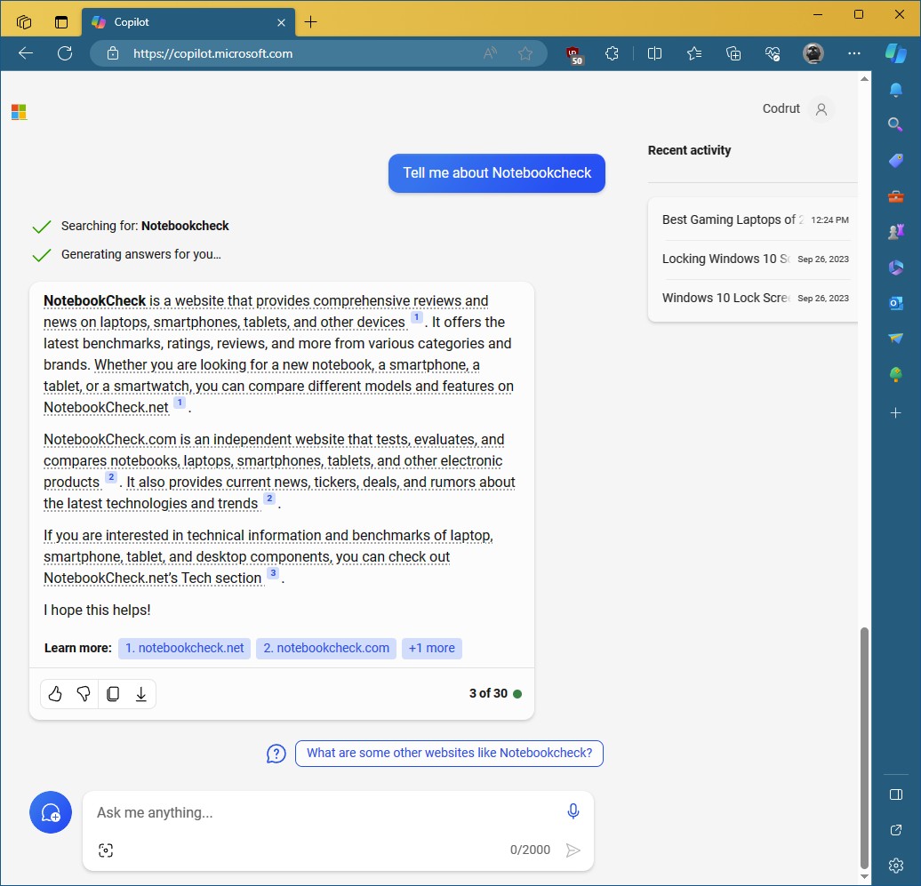
Task: Click the Copilot tab title
Action: [131, 22]
